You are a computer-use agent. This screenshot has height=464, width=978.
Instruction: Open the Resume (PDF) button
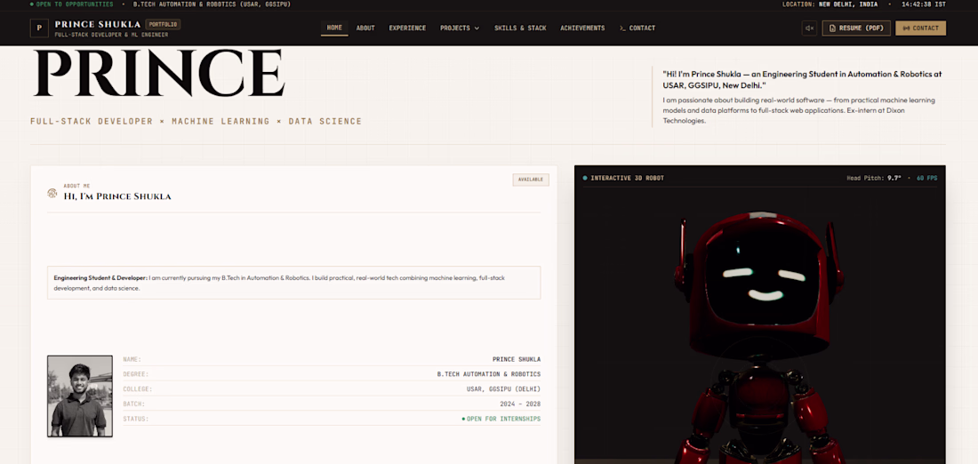(x=855, y=28)
